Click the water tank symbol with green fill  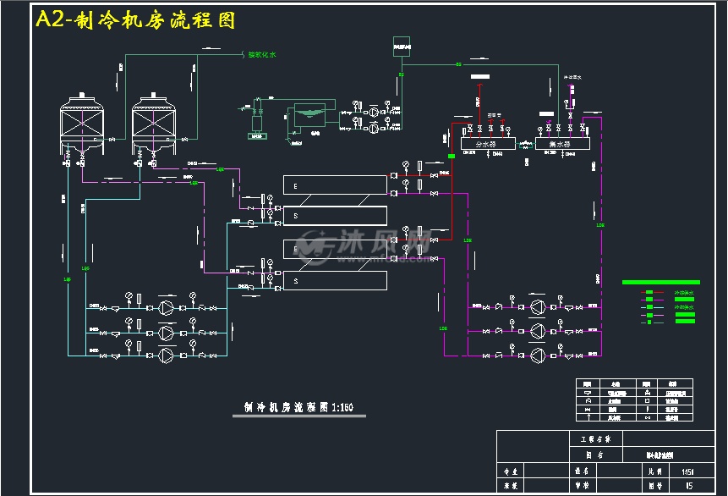(x=309, y=115)
